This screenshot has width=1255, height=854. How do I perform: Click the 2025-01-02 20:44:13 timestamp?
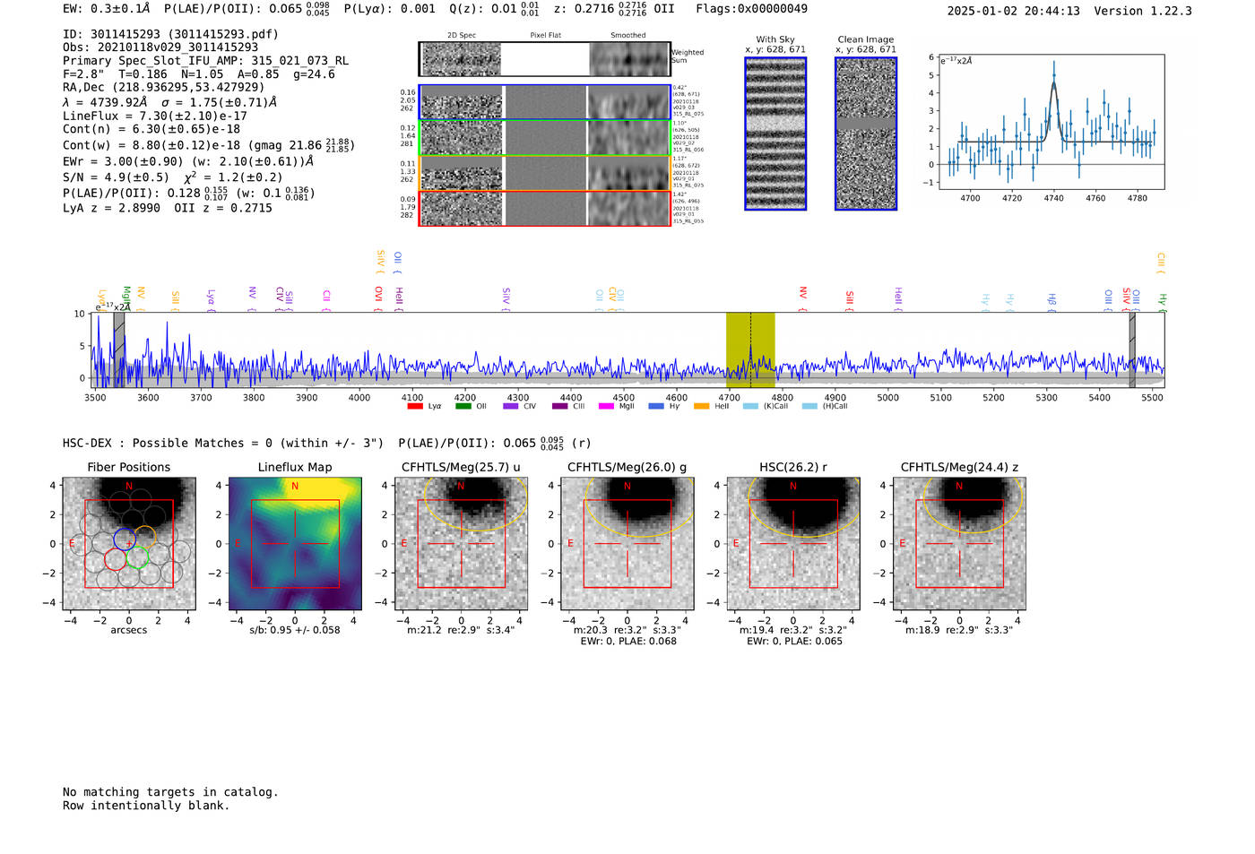1013,11
